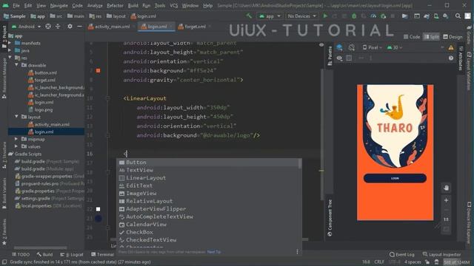Image resolution: width=474 pixels, height=266 pixels.
Task: Open the Attributes side panel
Action: (x=461, y=58)
